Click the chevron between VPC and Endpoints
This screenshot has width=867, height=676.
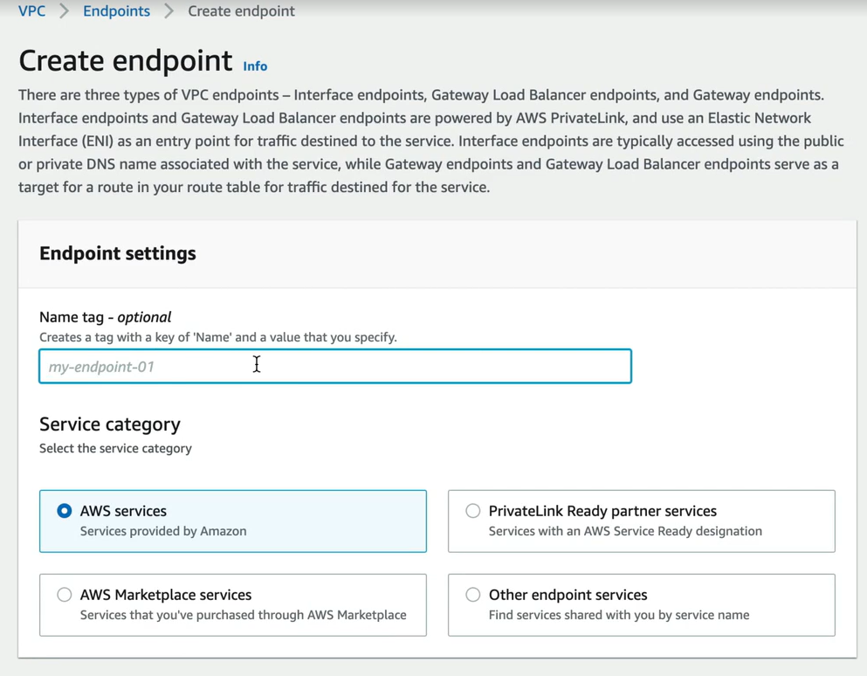click(x=64, y=11)
